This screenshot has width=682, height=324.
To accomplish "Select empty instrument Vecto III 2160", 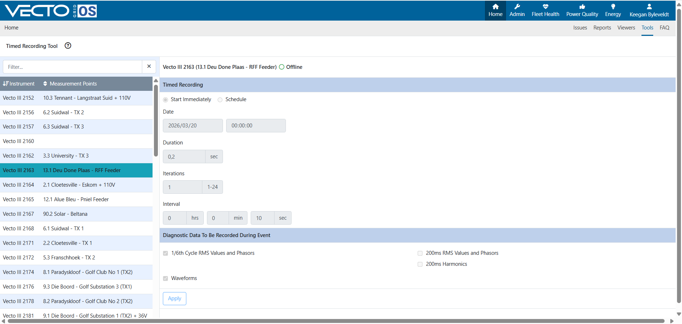I will (76, 141).
